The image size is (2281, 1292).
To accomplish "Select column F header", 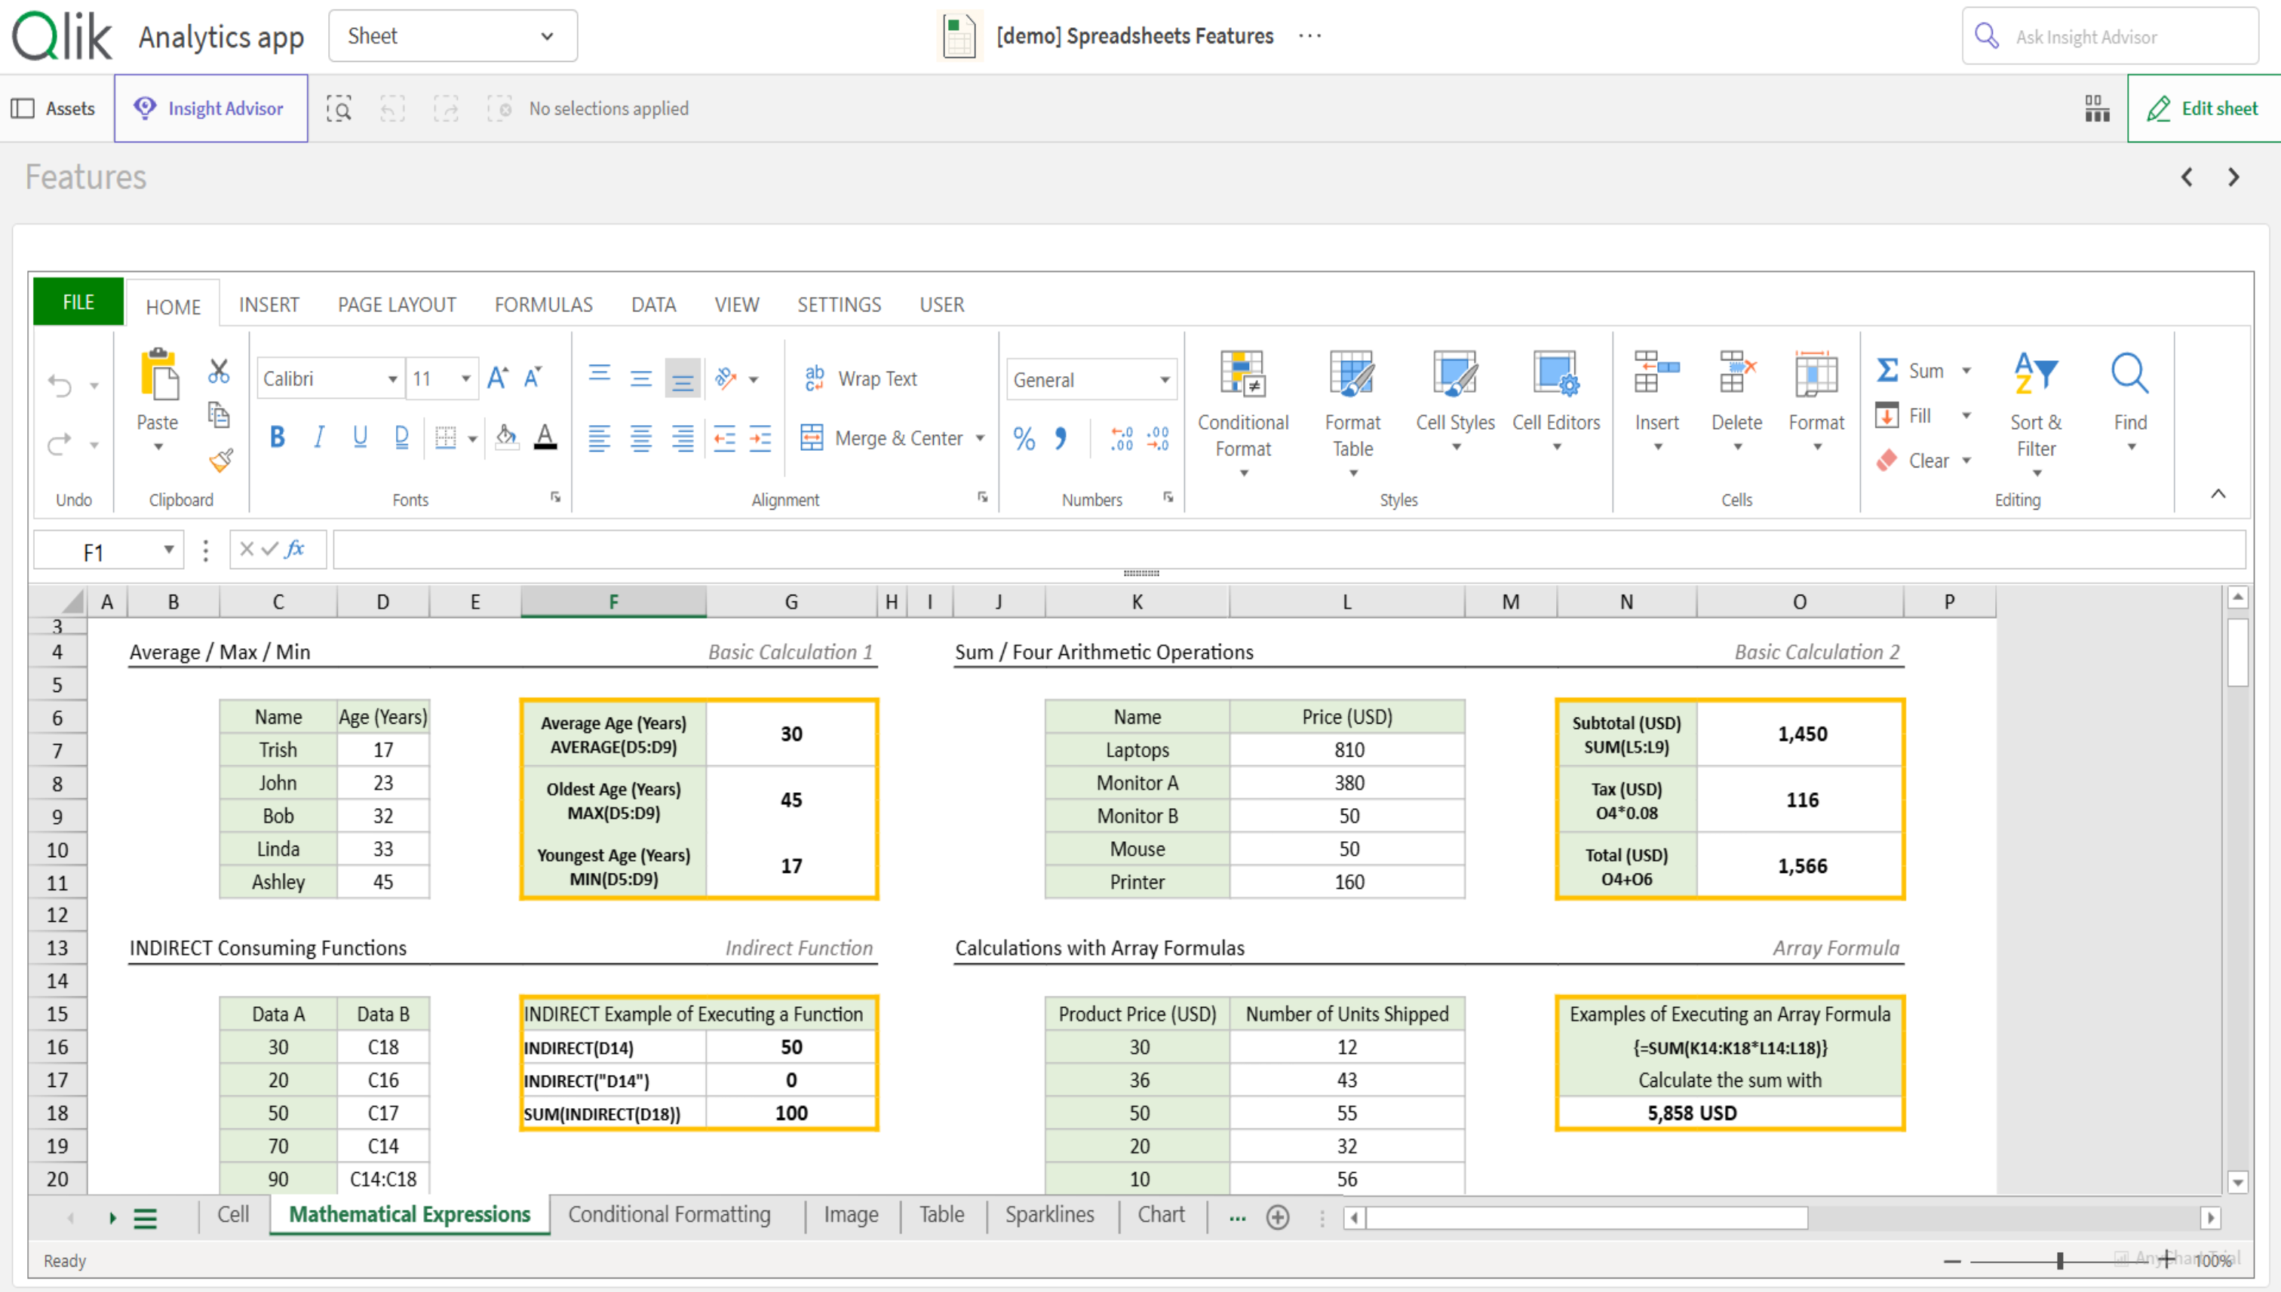I will [613, 602].
